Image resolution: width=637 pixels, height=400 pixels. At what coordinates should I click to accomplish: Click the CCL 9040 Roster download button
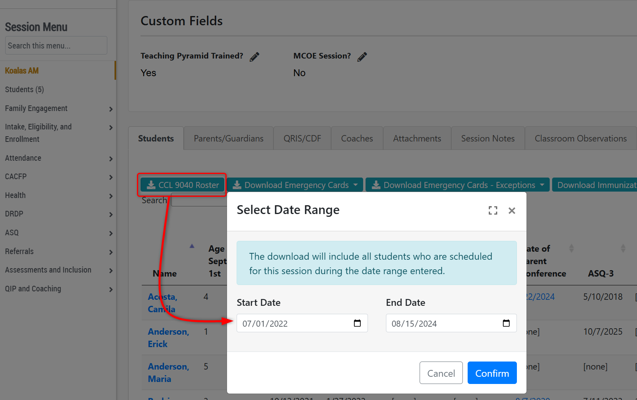click(x=183, y=185)
